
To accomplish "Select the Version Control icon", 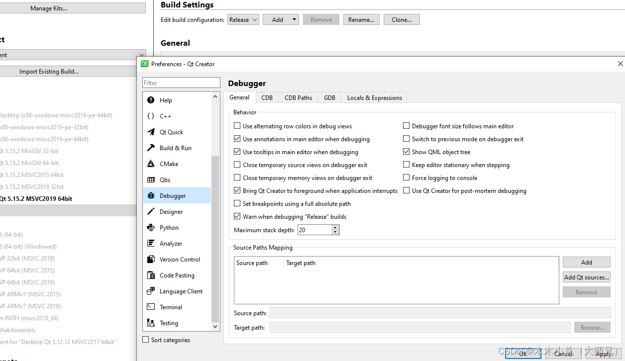I will pyautogui.click(x=151, y=259).
